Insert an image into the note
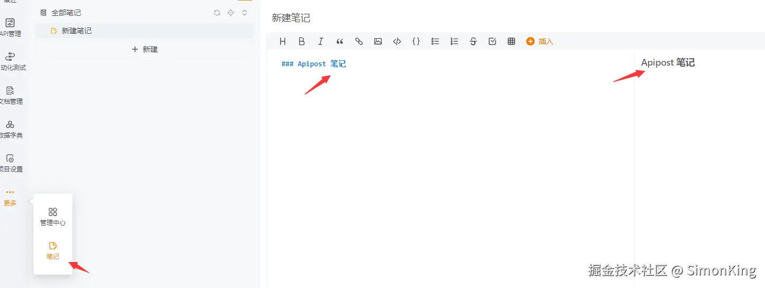 378,41
